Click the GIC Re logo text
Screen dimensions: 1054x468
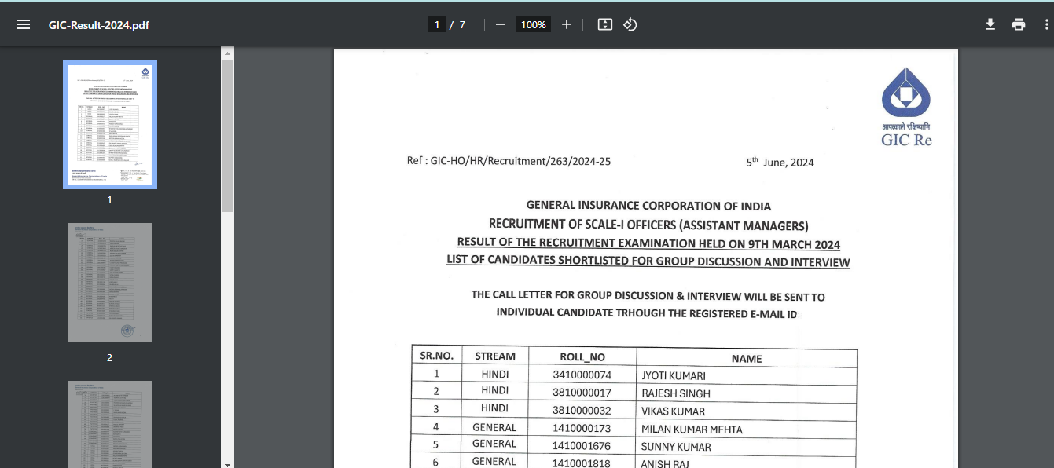point(906,140)
